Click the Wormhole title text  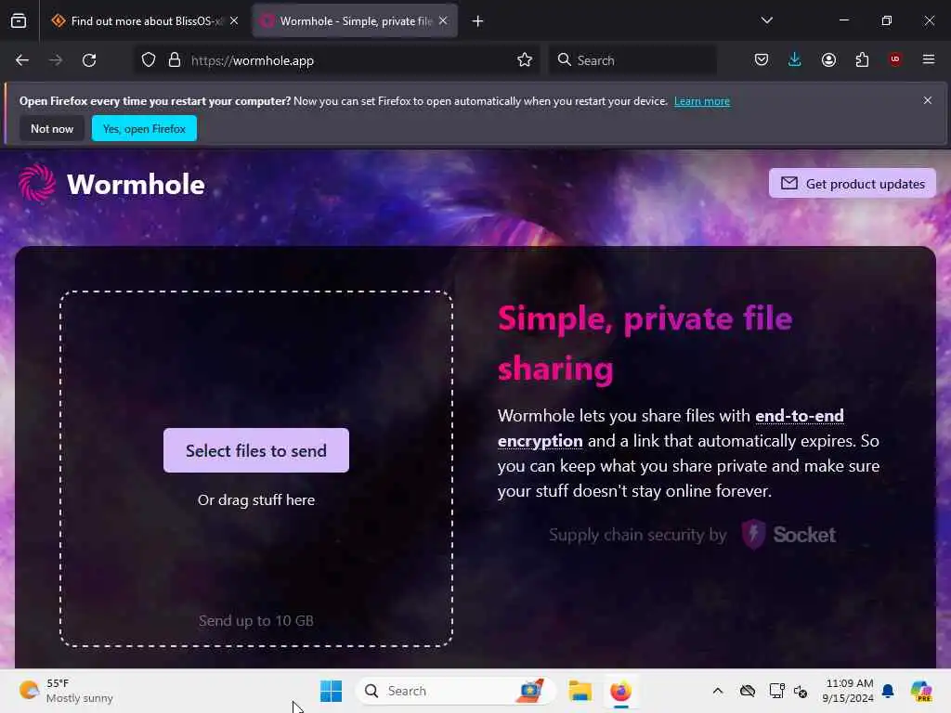click(x=136, y=185)
